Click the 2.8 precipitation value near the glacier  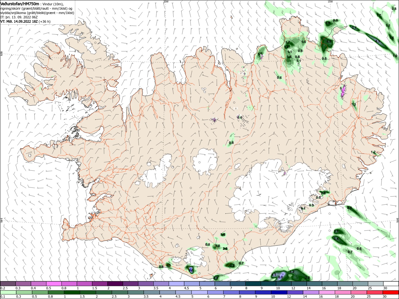pos(323,193)
